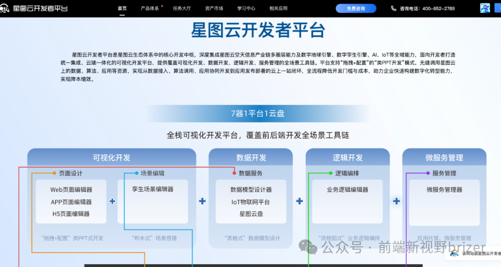Screen dimensions: 501x267
Task: Open 业务逻辑编辑器
Action: point(347,190)
